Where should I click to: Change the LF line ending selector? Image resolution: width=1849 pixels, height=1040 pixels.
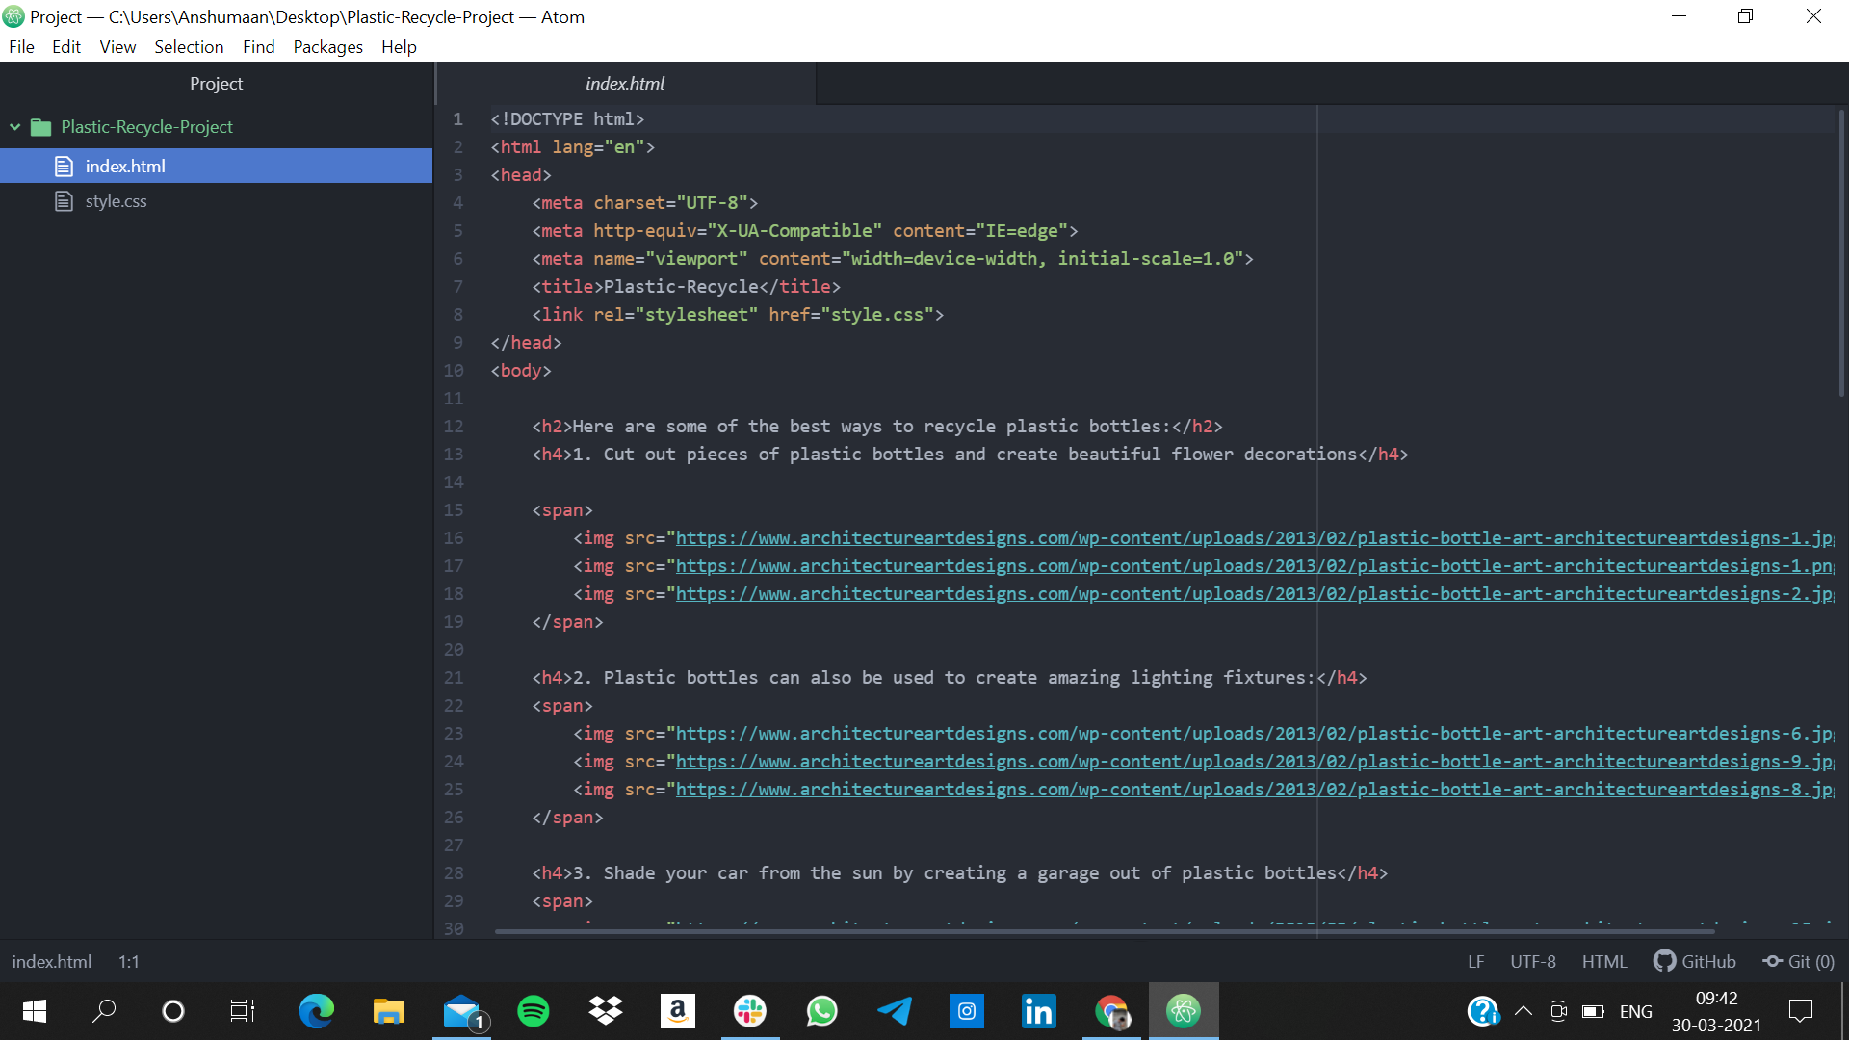point(1475,961)
